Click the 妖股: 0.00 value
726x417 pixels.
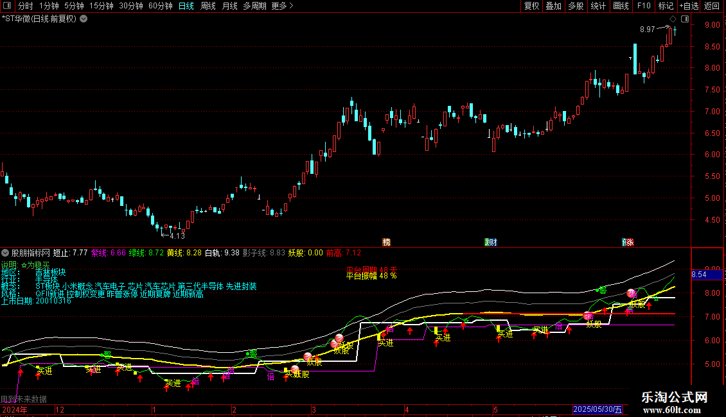pyautogui.click(x=306, y=253)
